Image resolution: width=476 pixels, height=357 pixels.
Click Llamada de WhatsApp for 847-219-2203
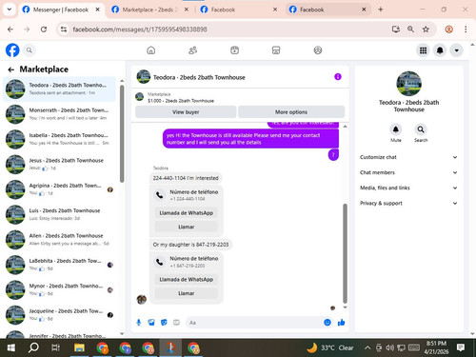tap(187, 280)
